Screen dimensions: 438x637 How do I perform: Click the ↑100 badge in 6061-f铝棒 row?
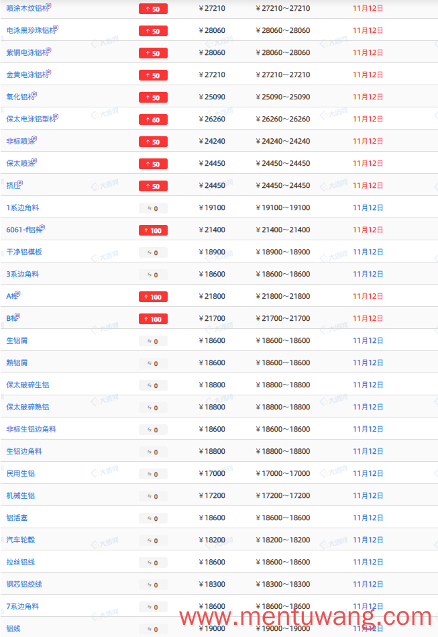click(x=153, y=230)
